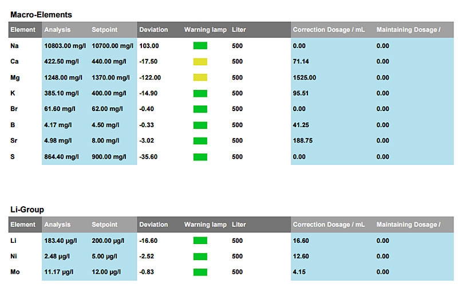Click the Macro-Elements Setpoint column header

pyautogui.click(x=105, y=30)
